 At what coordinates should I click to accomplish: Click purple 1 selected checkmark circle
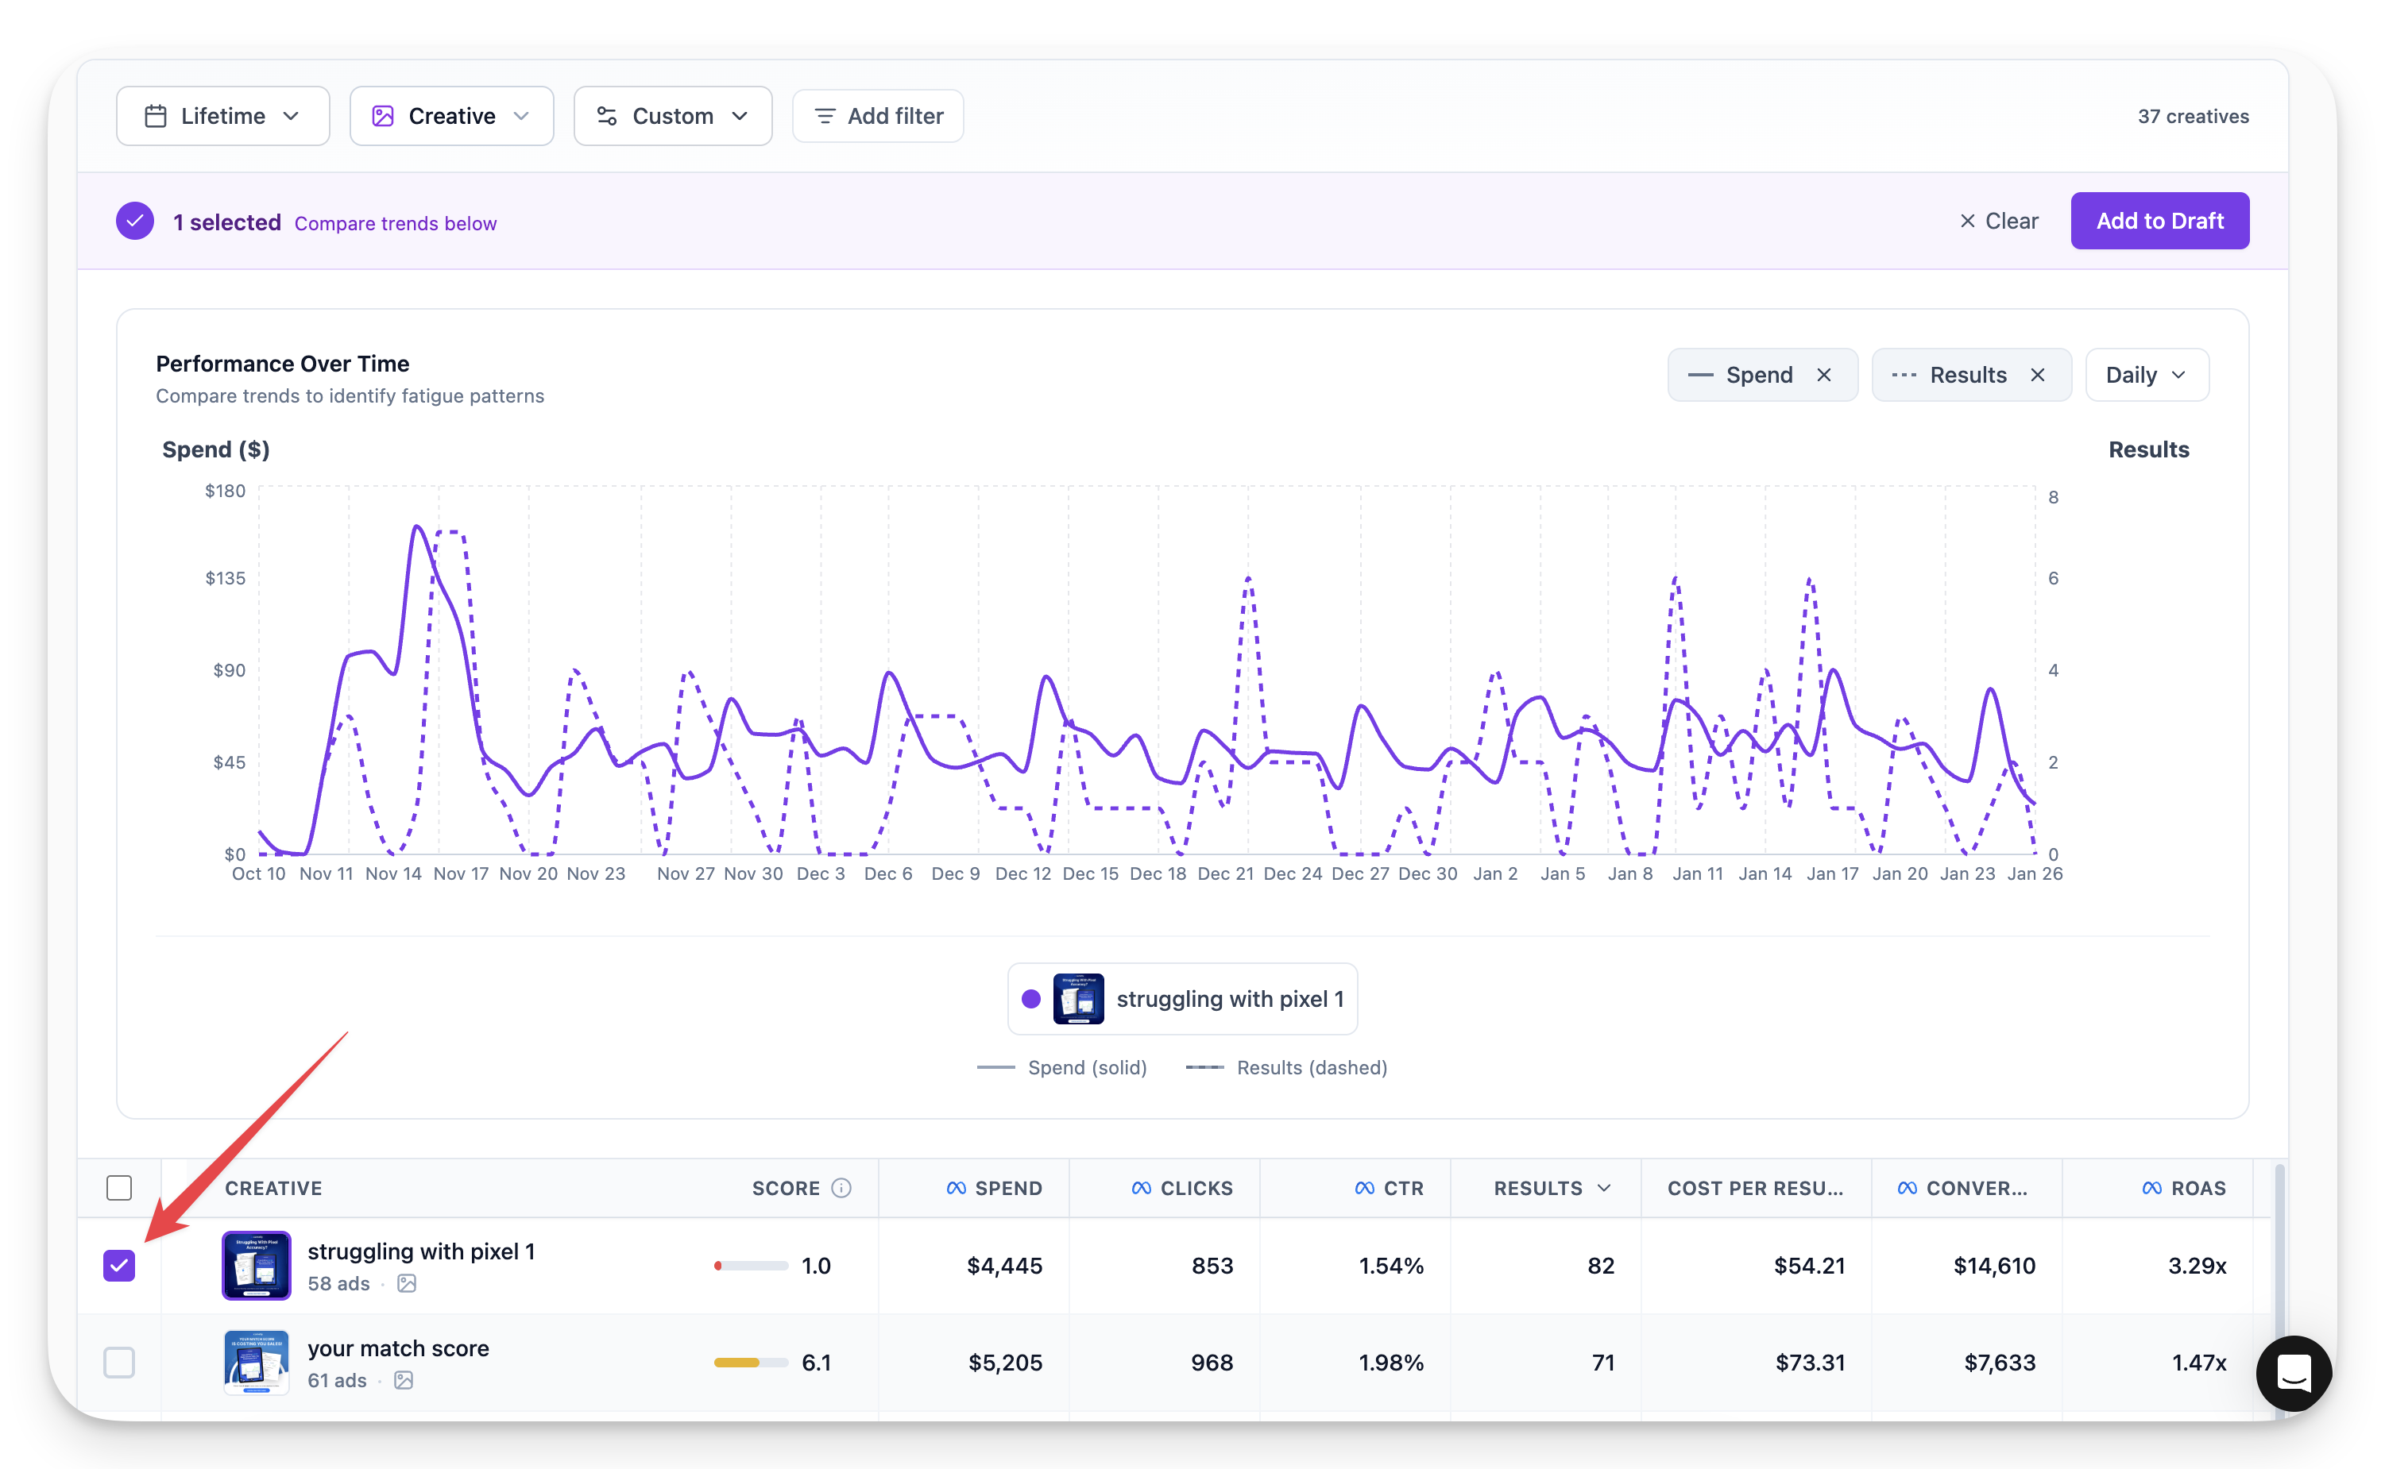[135, 222]
